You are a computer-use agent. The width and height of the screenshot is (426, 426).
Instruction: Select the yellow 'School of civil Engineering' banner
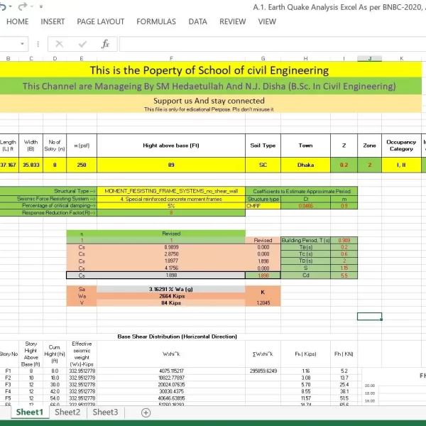click(x=211, y=70)
